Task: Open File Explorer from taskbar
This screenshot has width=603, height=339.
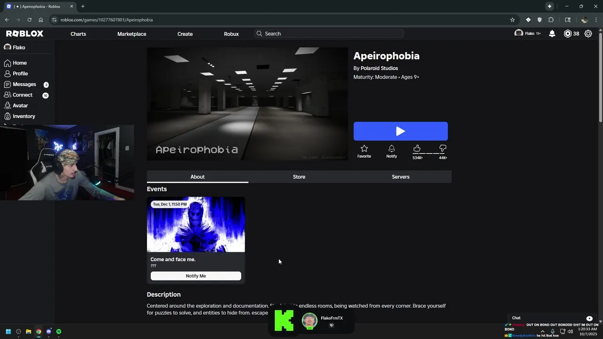Action: tap(28, 331)
